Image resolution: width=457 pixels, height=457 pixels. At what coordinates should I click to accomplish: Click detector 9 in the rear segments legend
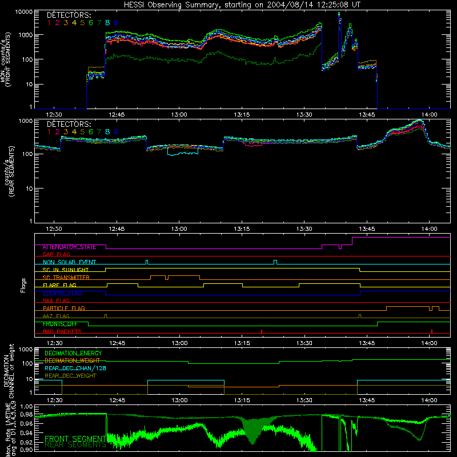(116, 132)
